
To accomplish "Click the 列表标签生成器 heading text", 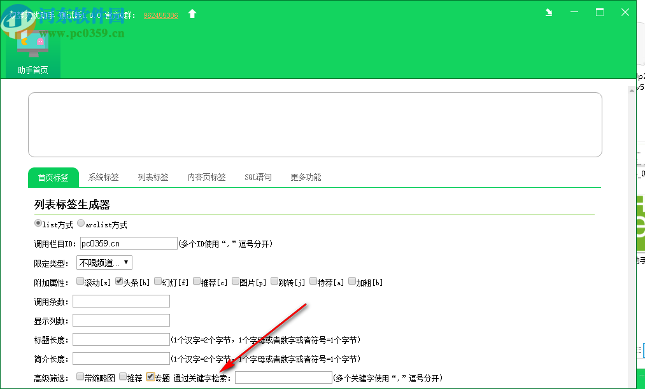I will coord(72,205).
